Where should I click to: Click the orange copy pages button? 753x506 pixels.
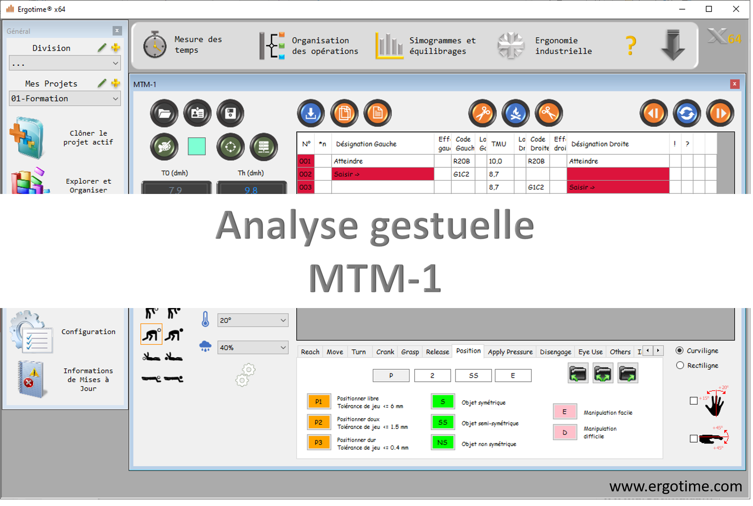[345, 114]
